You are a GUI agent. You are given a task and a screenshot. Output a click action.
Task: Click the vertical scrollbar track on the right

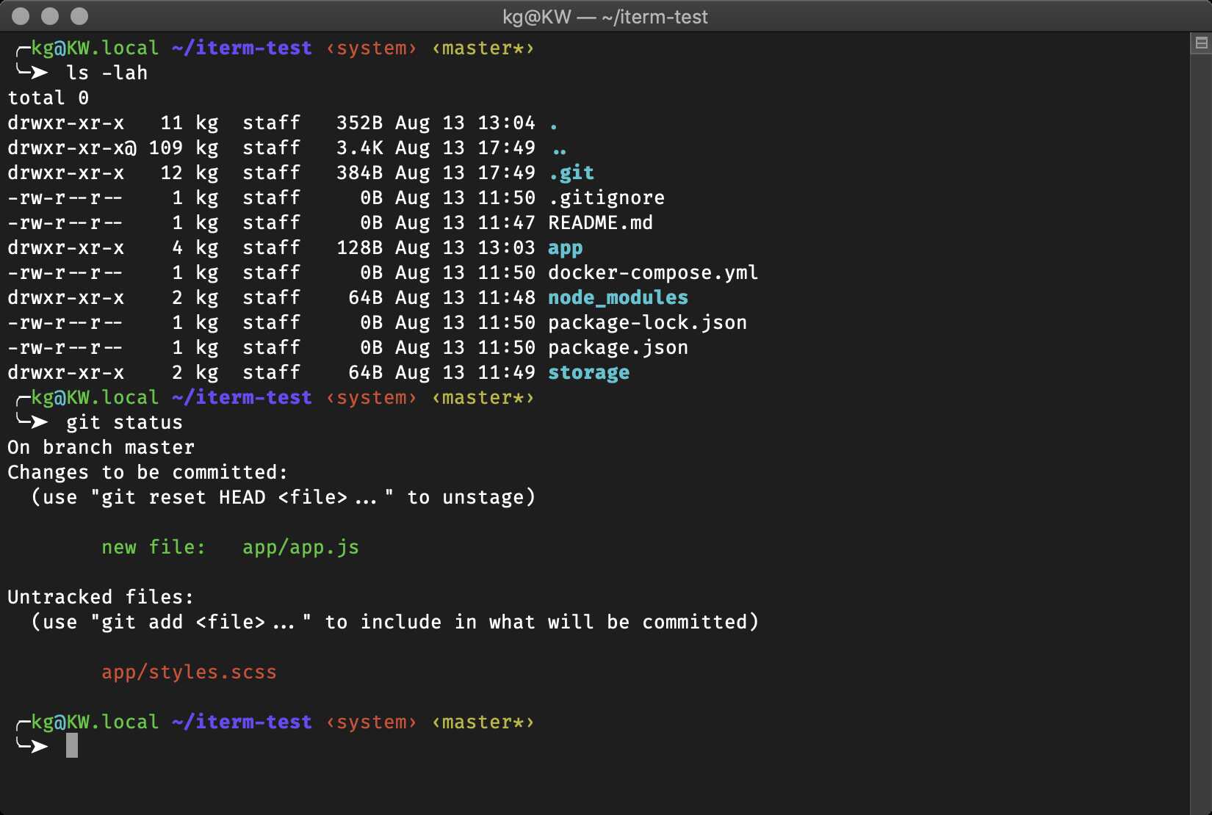1201,433
